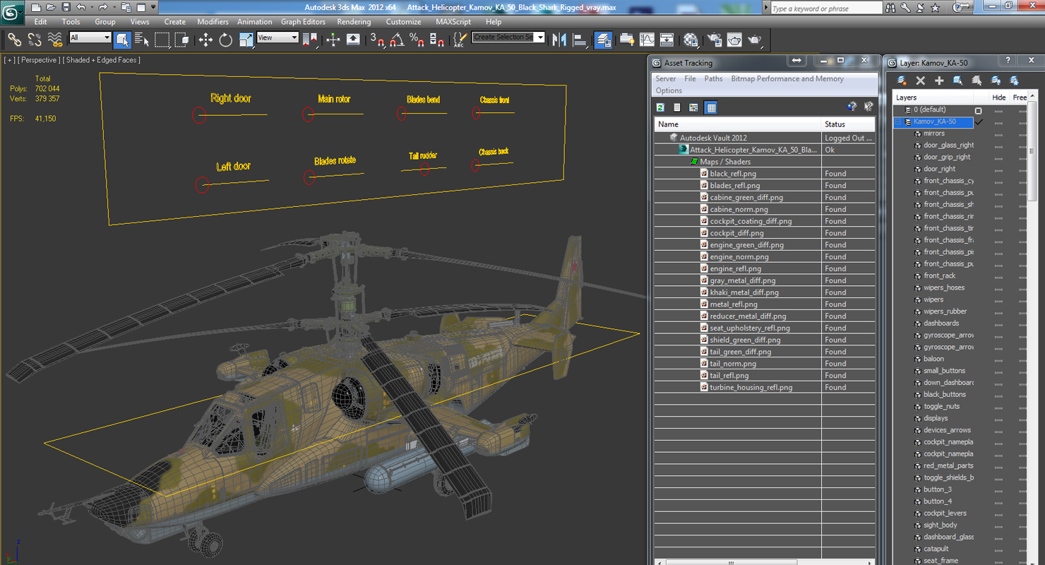This screenshot has width=1045, height=565.
Task: Open Rendered Frame Window
Action: (734, 40)
